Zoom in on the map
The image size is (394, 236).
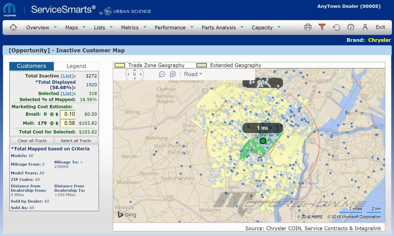click(x=173, y=74)
